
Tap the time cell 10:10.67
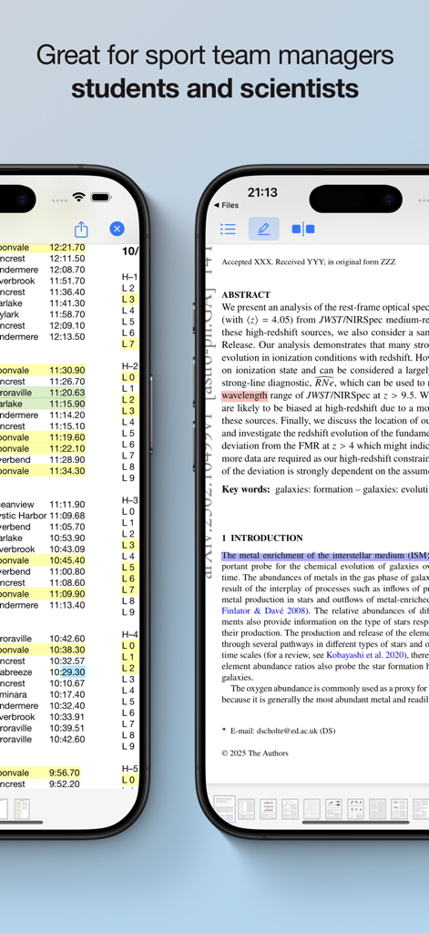(67, 683)
